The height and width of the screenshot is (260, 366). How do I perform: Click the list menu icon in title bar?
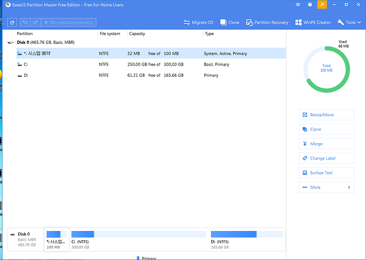(x=298, y=5)
